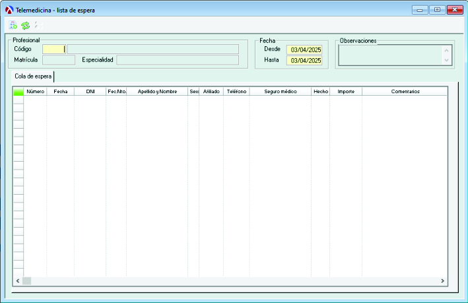Click the Hasta date field

pyautogui.click(x=304, y=61)
